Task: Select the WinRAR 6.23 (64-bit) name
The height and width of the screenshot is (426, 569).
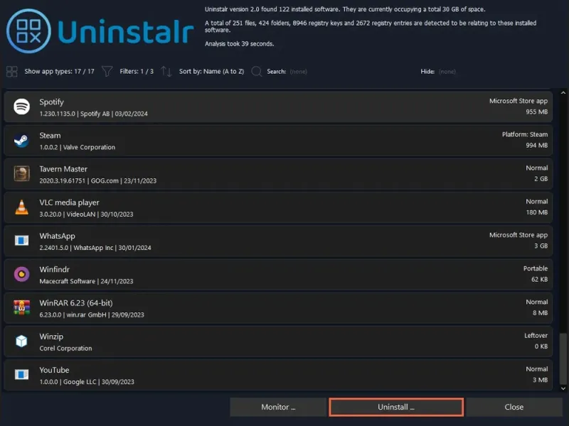Action: coord(76,303)
